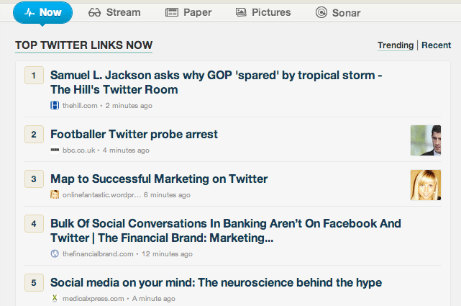
Task: Click the glasses icon beside Stream
Action: [x=94, y=12]
